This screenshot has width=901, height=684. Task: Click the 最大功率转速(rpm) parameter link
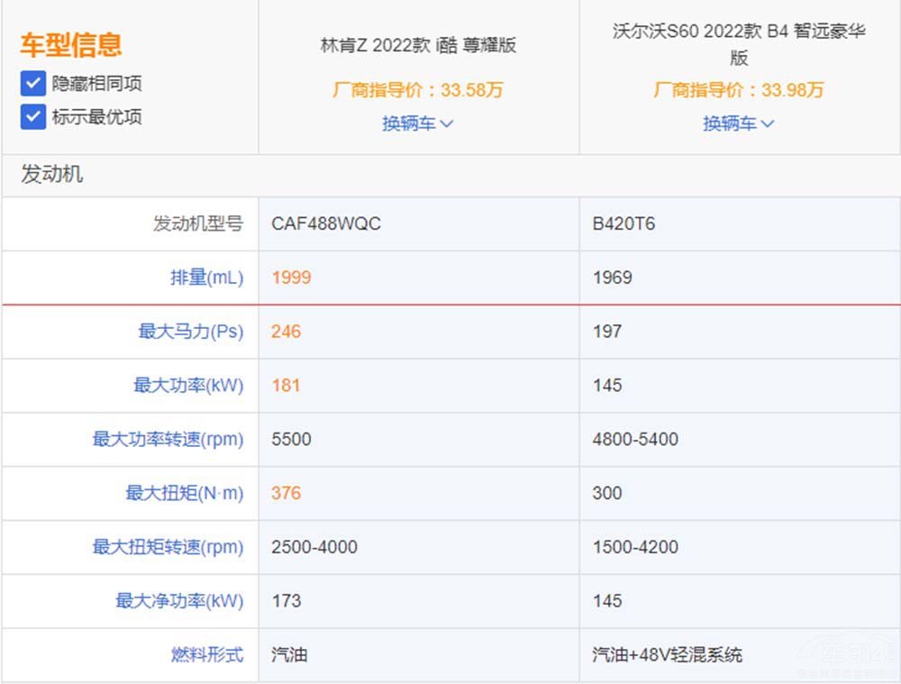(168, 440)
